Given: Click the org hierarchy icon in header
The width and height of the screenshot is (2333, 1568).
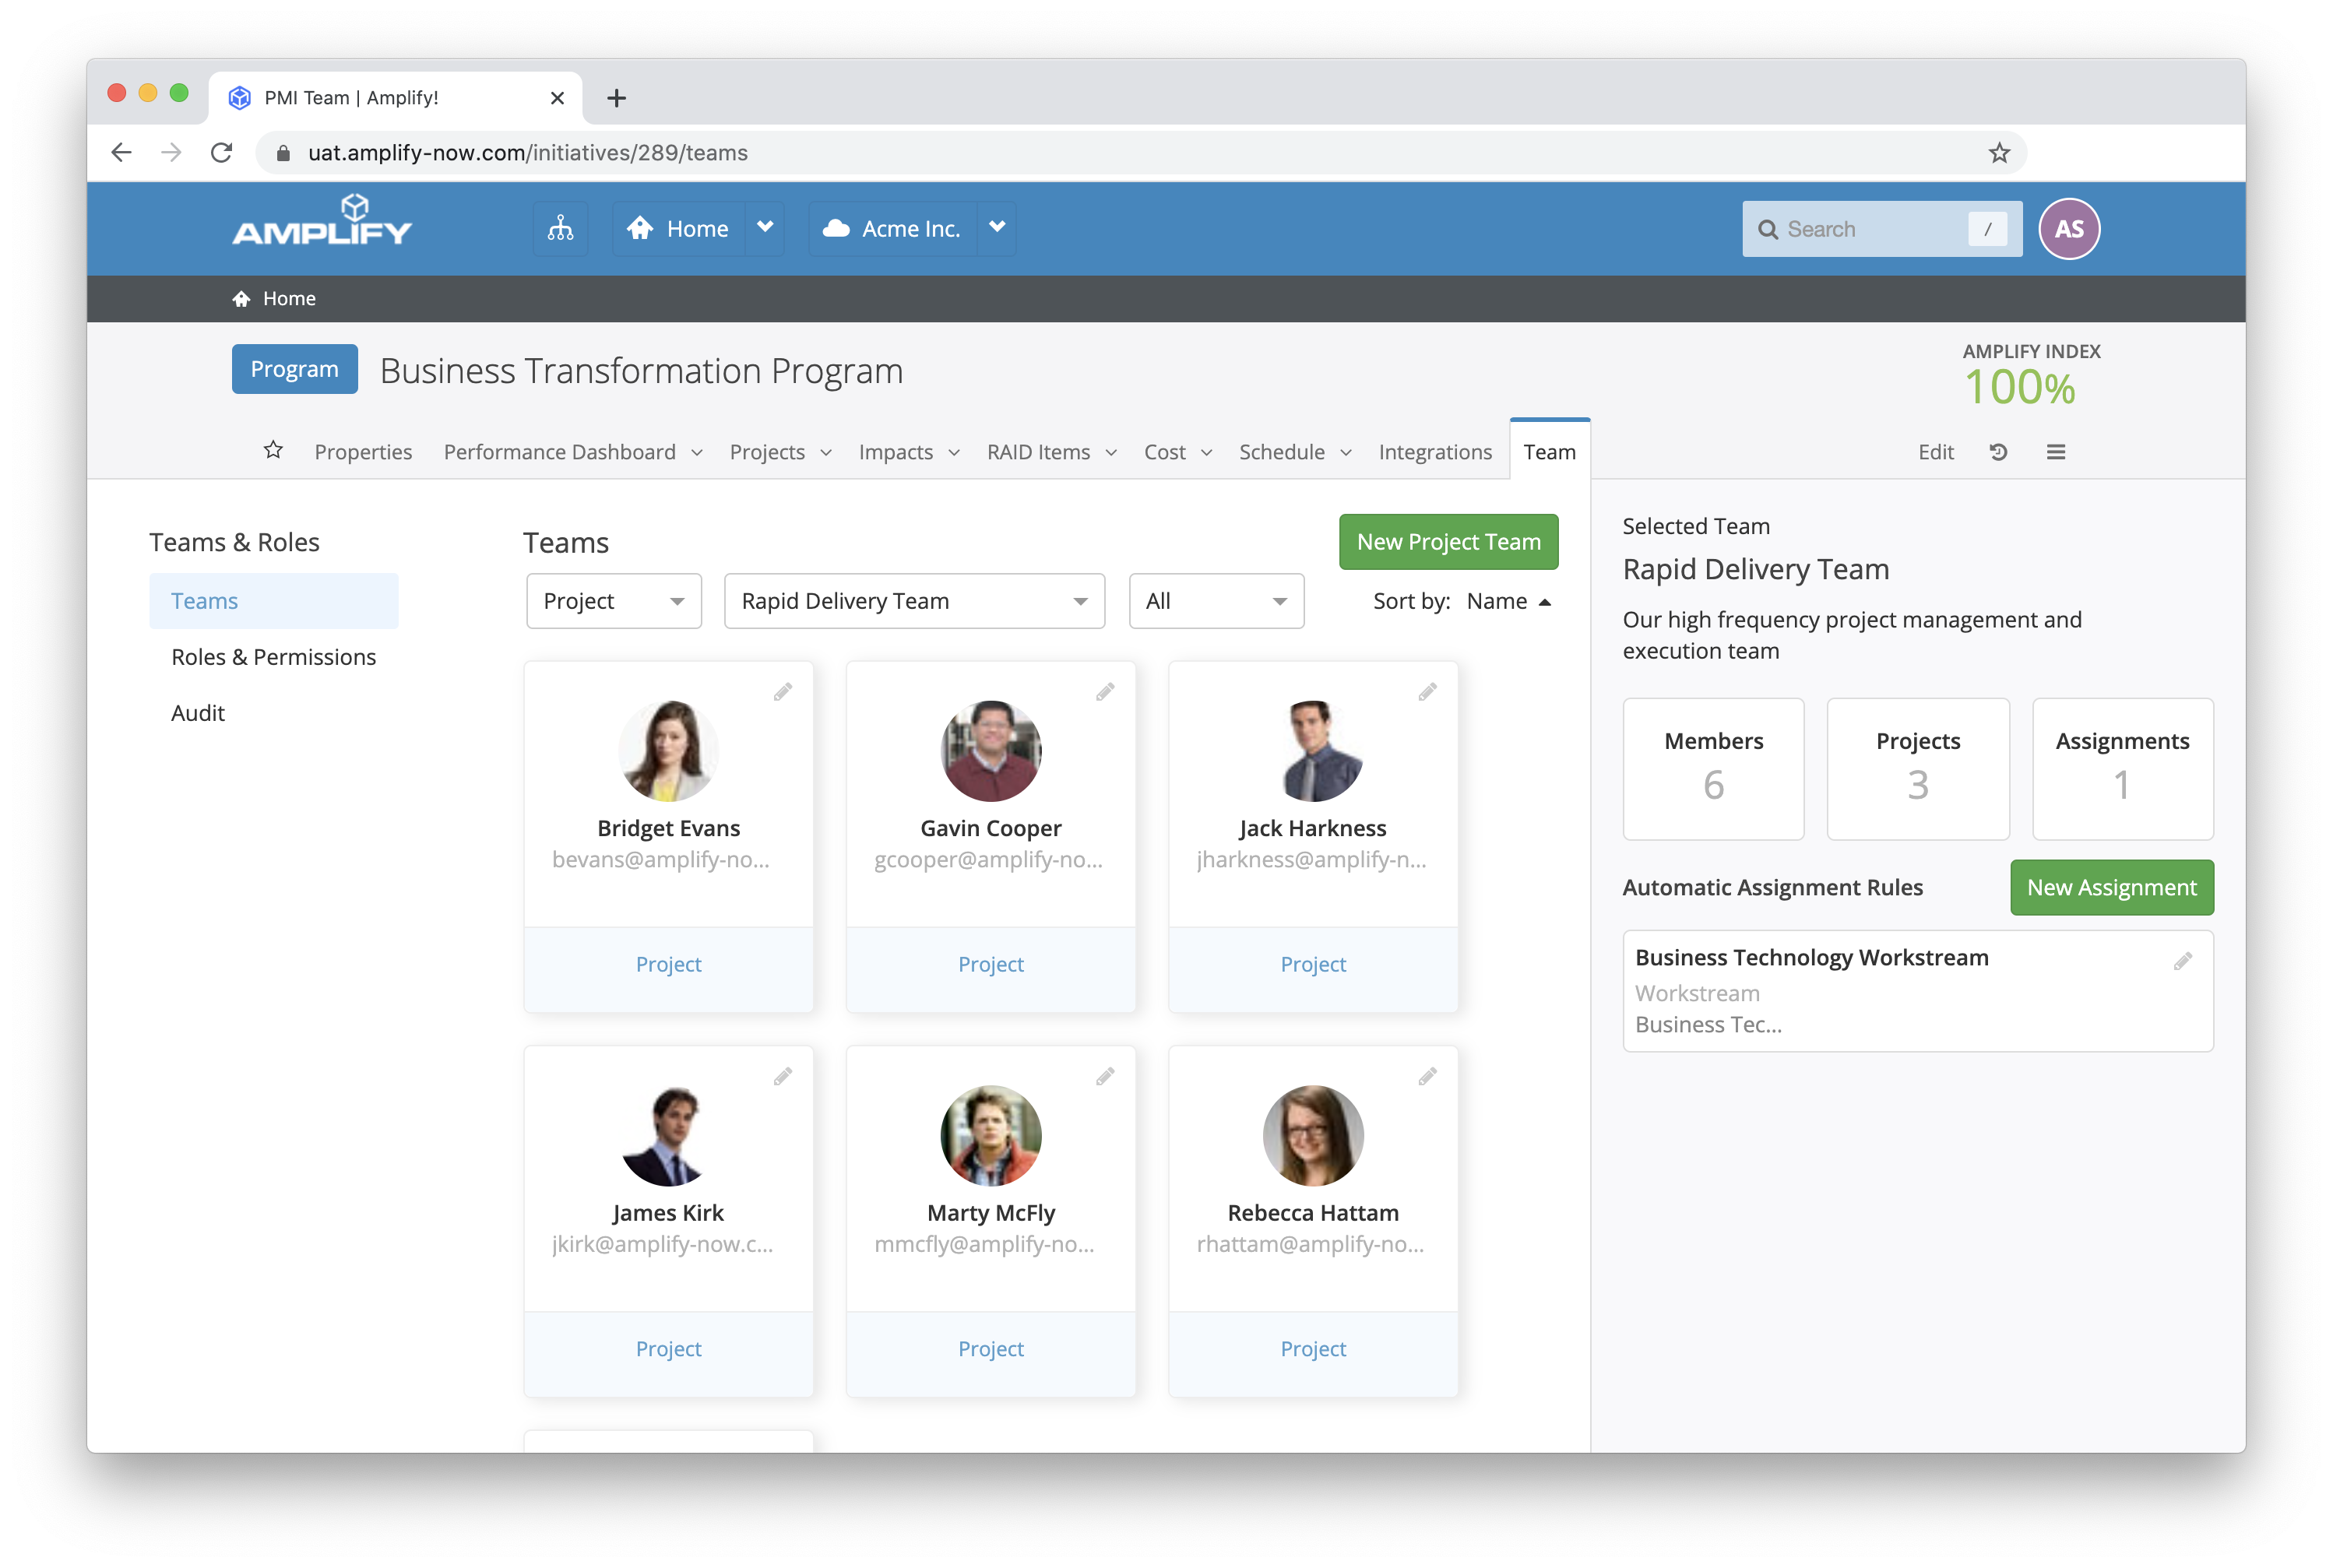Looking at the screenshot, I should tap(560, 229).
